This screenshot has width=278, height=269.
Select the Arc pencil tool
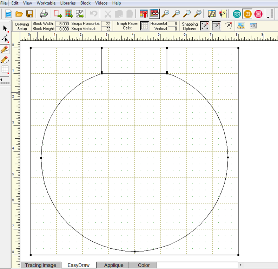[x=5, y=60]
